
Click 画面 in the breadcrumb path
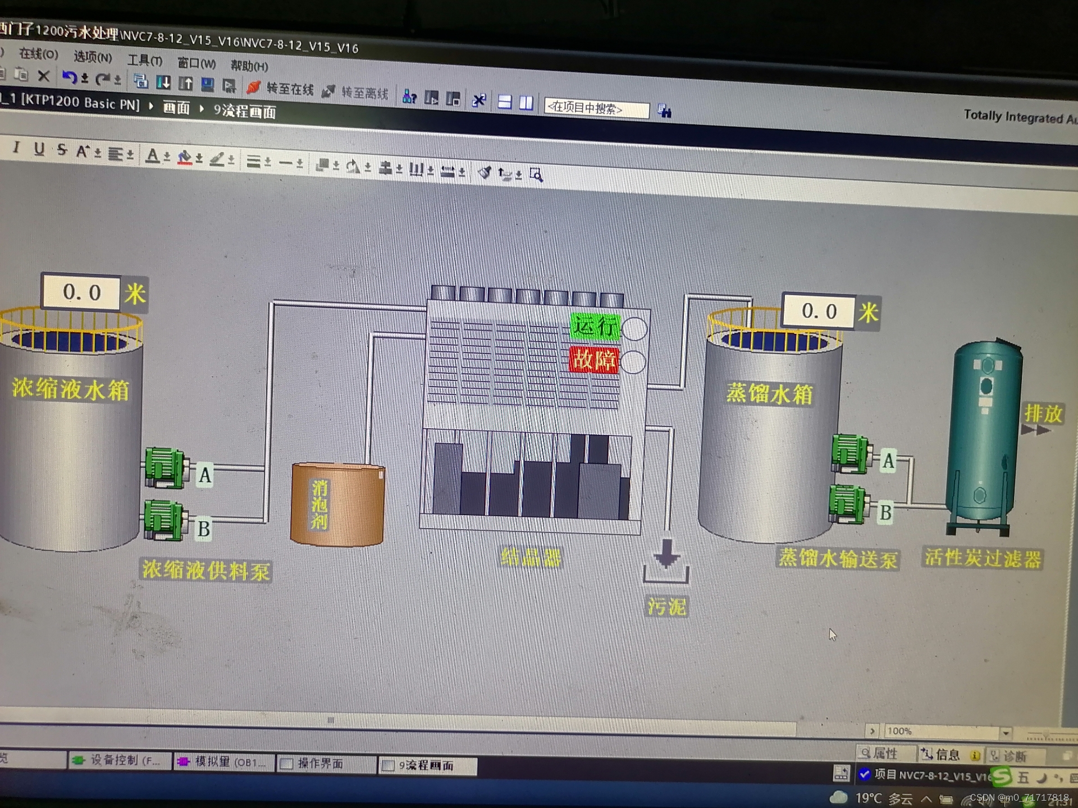pyautogui.click(x=176, y=108)
